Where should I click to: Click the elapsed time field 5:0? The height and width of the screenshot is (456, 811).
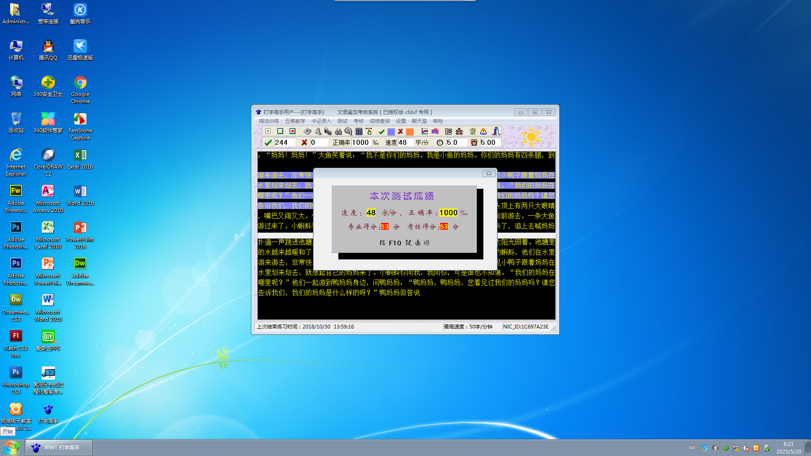[x=456, y=142]
